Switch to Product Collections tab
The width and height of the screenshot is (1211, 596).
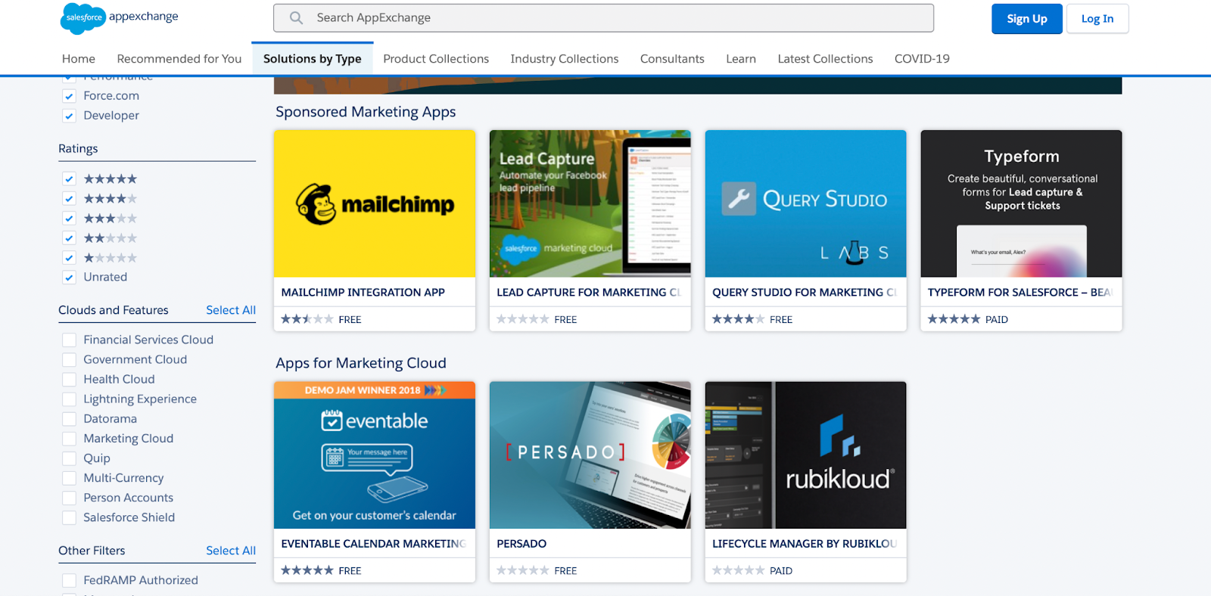pyautogui.click(x=436, y=59)
